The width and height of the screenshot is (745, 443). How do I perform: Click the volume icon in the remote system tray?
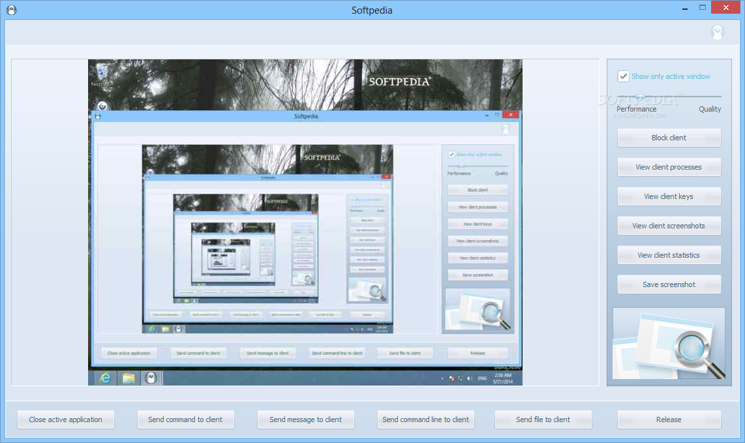tap(469, 378)
